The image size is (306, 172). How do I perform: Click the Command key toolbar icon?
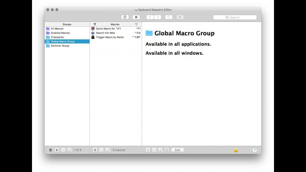pyautogui.click(x=136, y=17)
